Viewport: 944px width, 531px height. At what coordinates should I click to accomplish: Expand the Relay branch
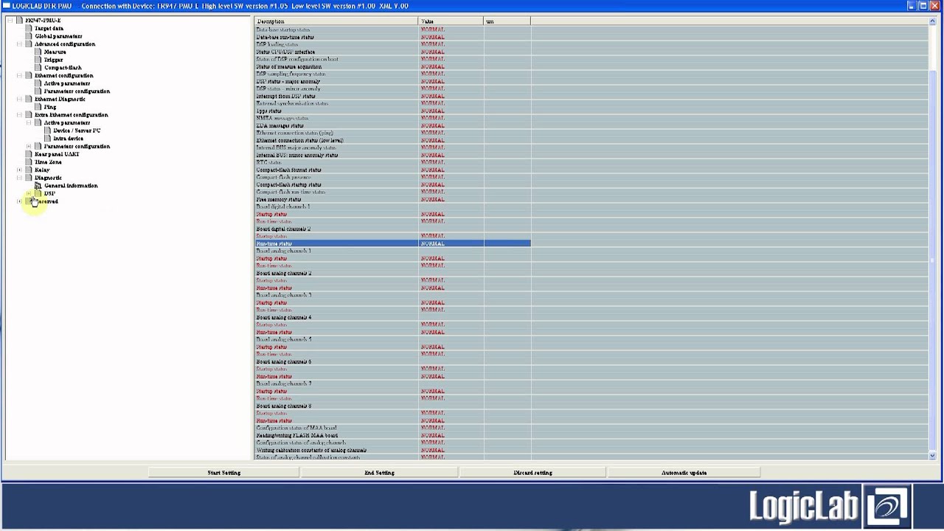click(x=19, y=170)
